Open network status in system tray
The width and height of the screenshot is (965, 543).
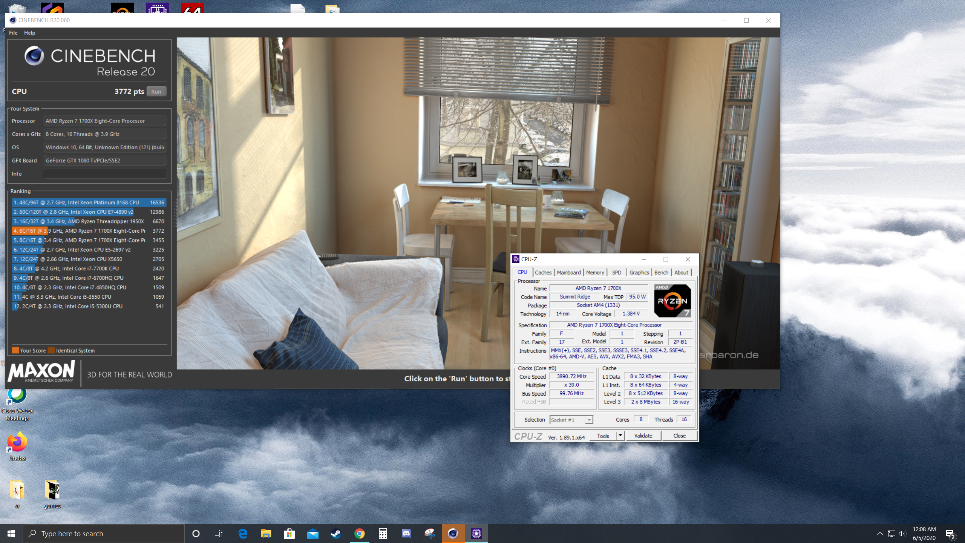click(891, 534)
